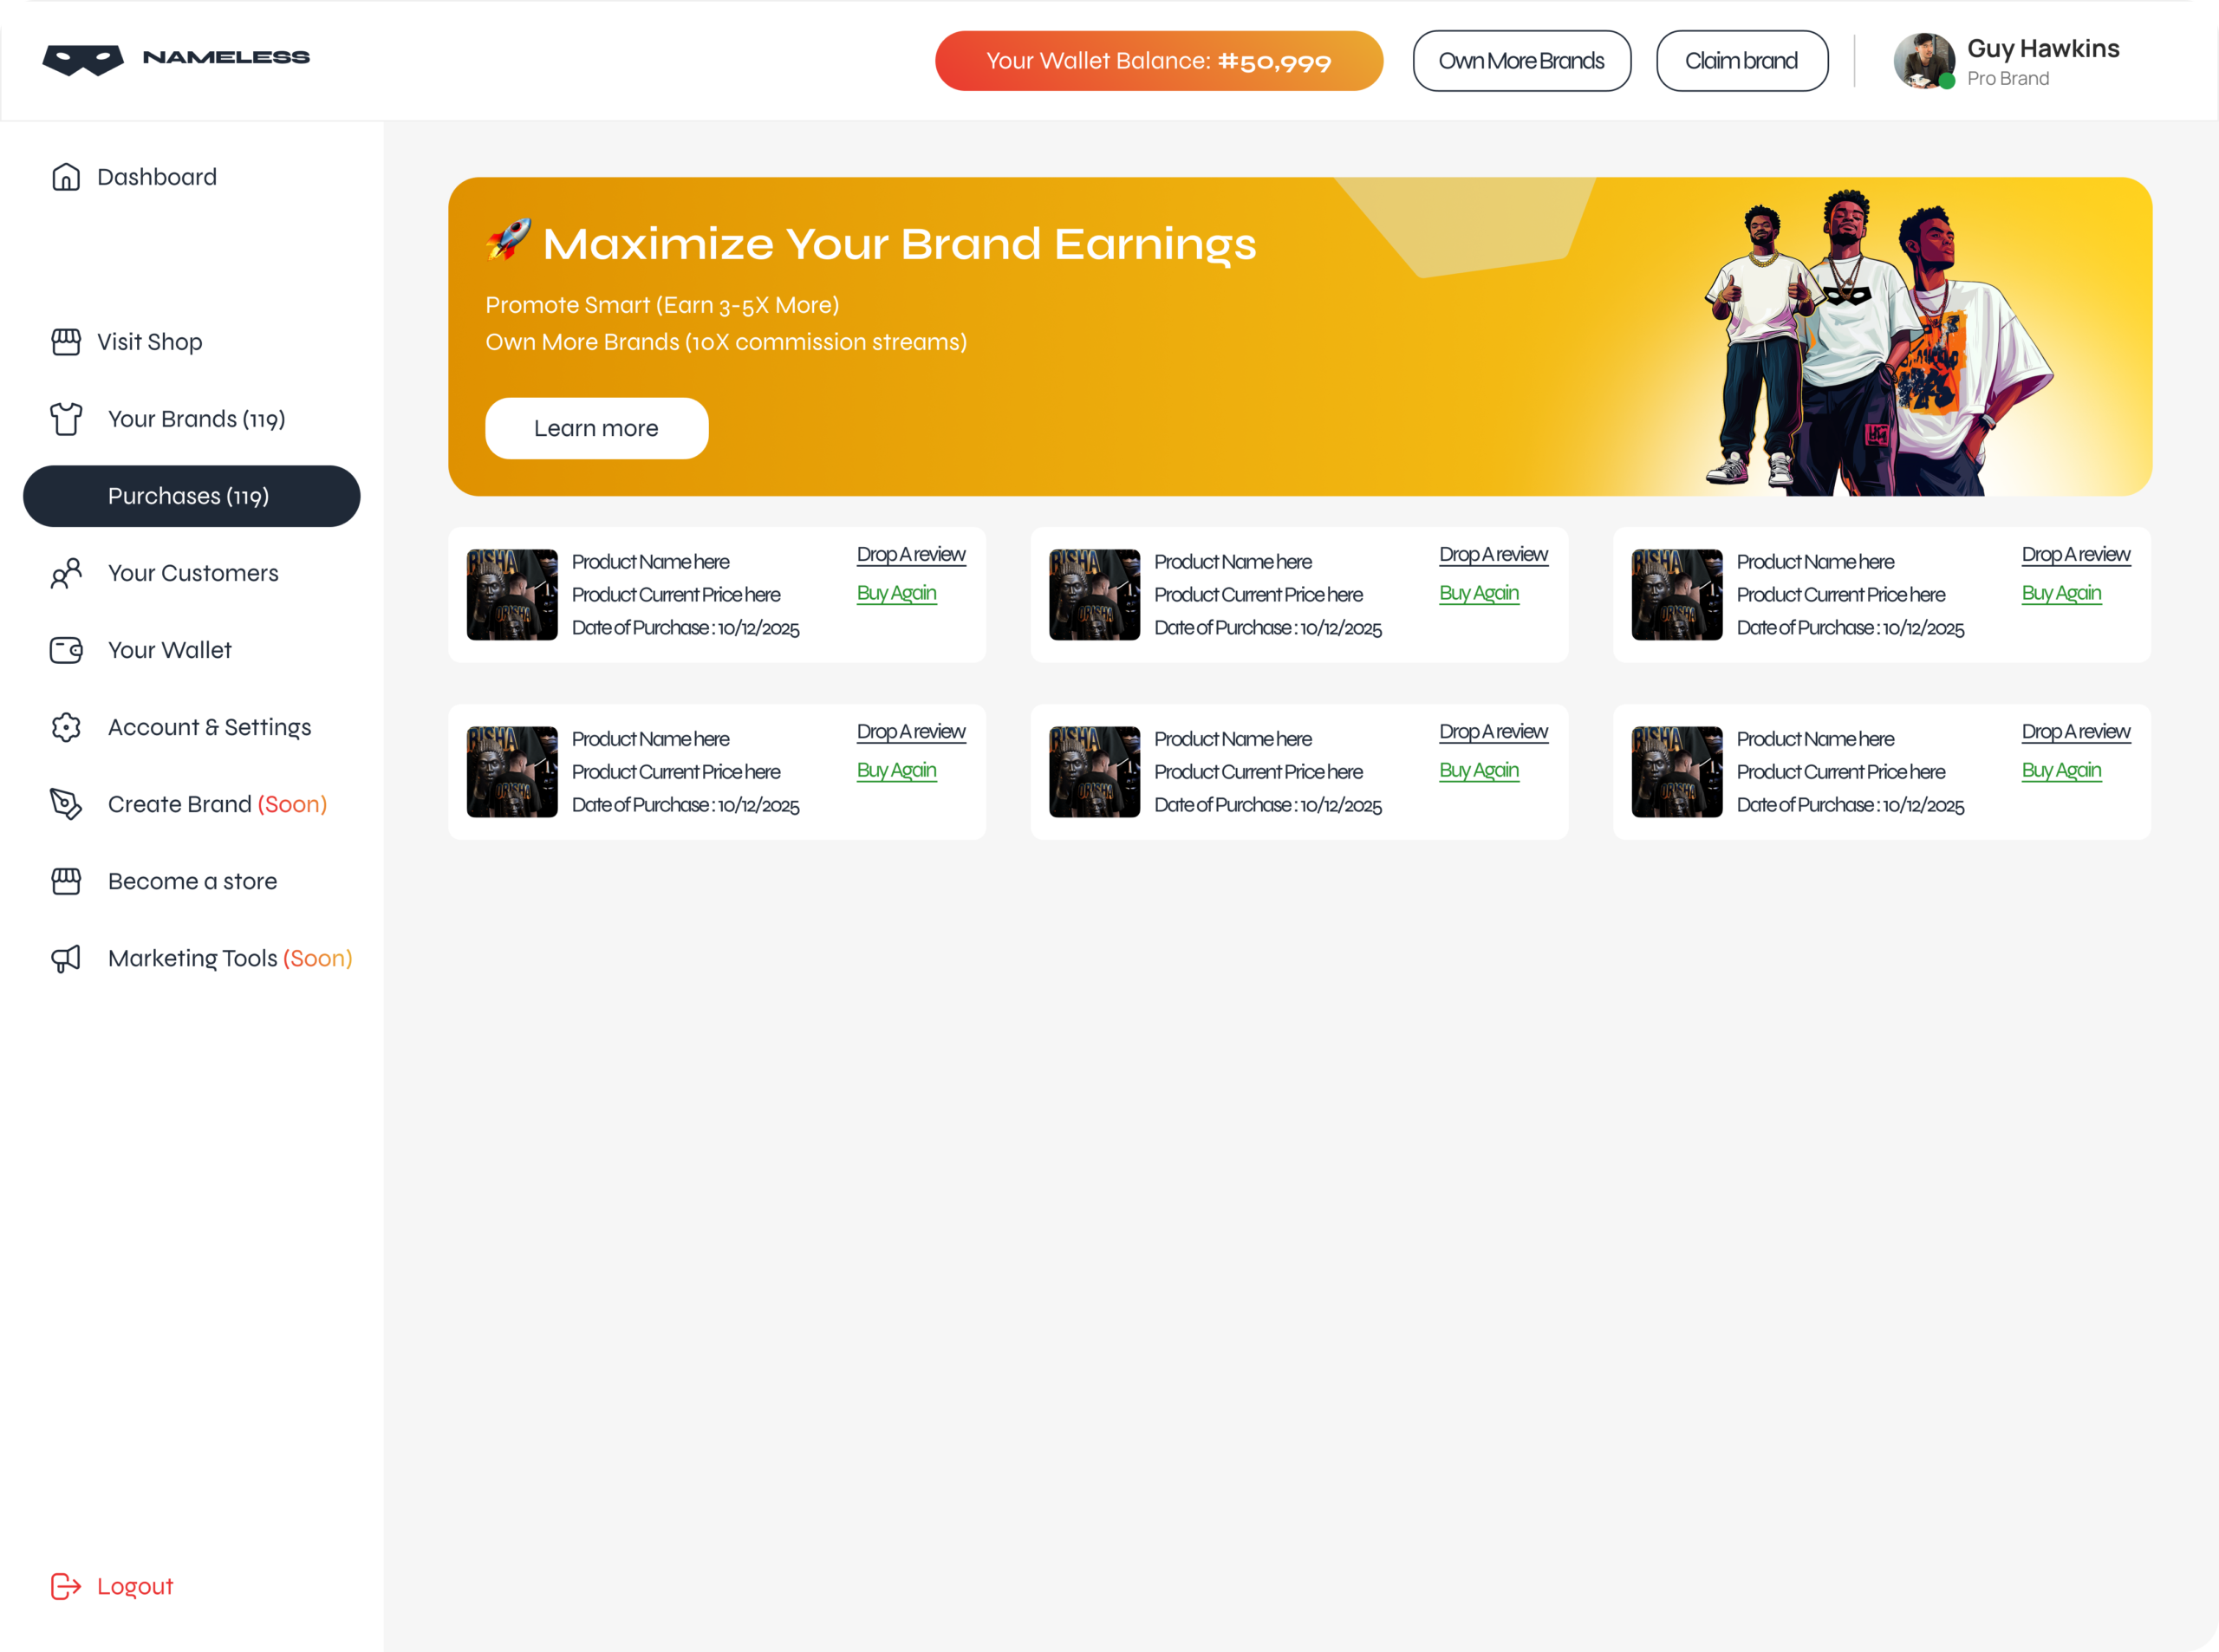
Task: Click the Account & Settings gear icon
Action: 66,727
